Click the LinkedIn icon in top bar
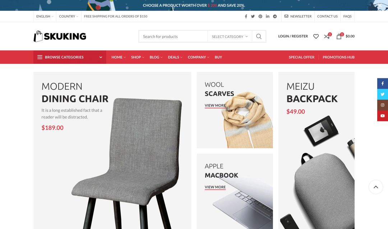The width and height of the screenshot is (388, 229). tap(268, 16)
